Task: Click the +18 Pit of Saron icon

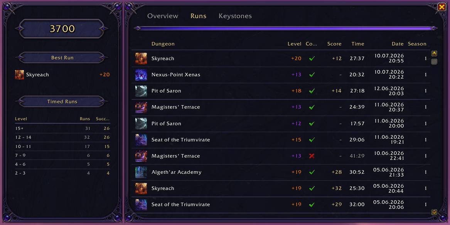Action: click(141, 91)
